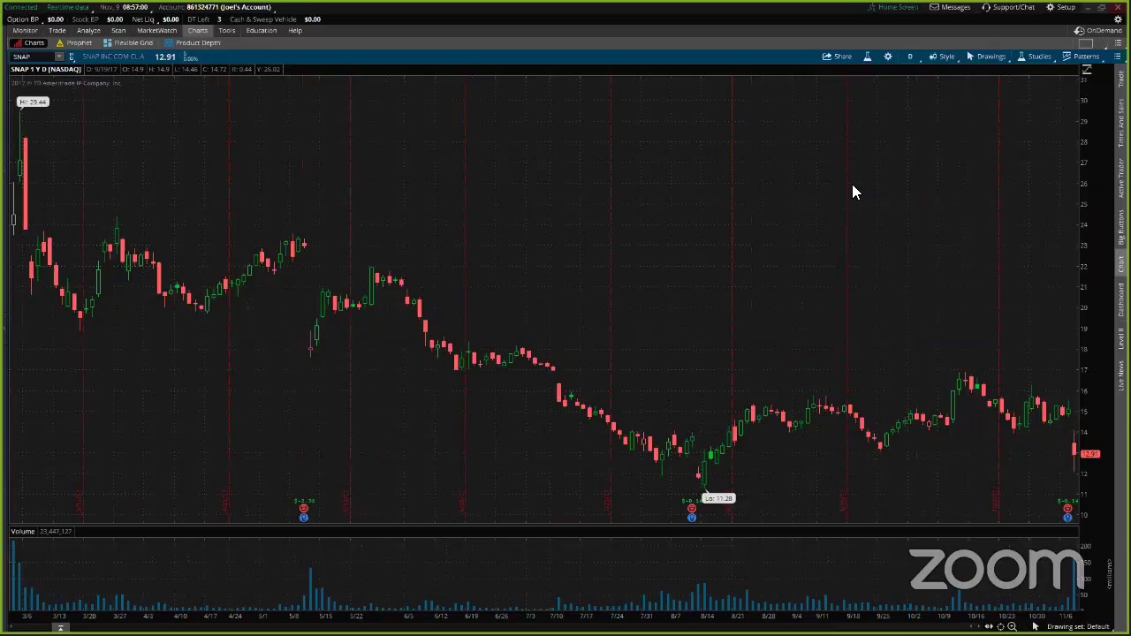Open the account info gear icon
The height and width of the screenshot is (636, 1131).
(1117, 19)
